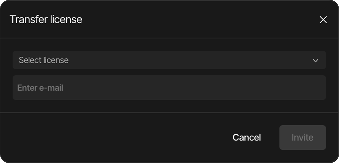This screenshot has height=163, width=339.
Task: Toggle the license dropdown caret
Action: pyautogui.click(x=315, y=61)
